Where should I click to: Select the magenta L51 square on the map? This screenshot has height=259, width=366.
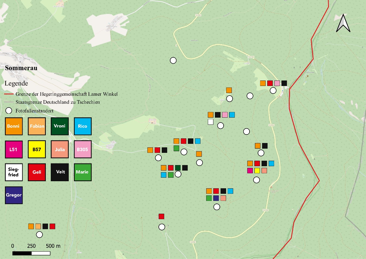tap(250, 171)
